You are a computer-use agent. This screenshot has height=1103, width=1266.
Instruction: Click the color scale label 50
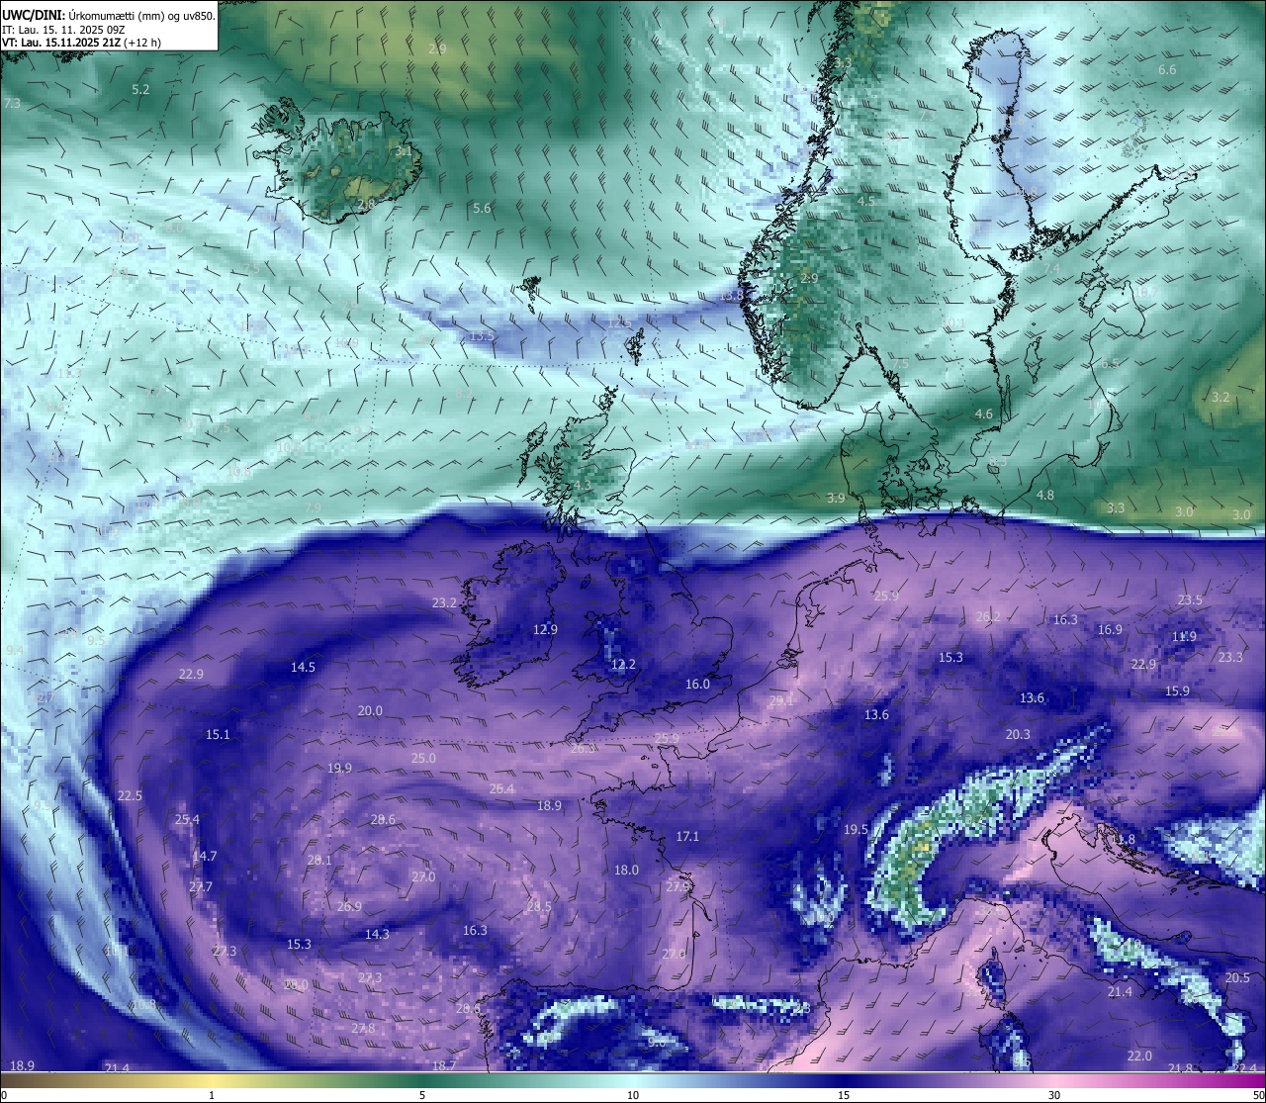pos(1258,1095)
